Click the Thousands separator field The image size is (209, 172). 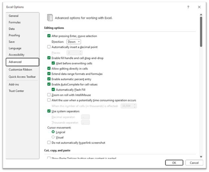85,122
